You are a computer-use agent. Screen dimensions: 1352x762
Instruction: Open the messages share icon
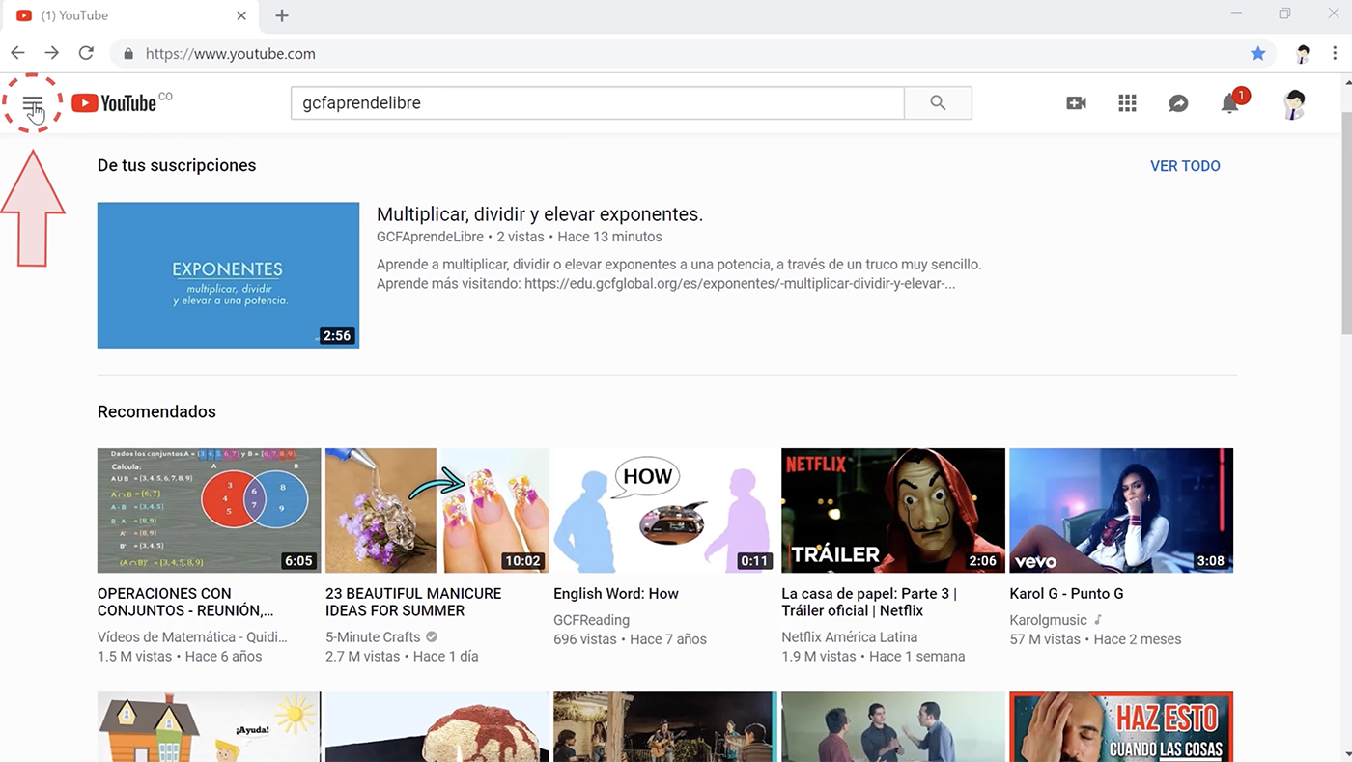1178,103
